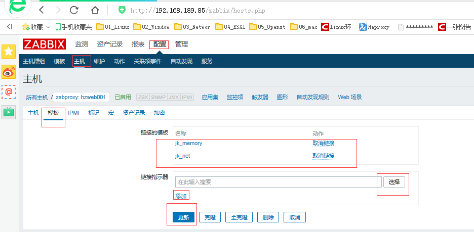
Task: Click the browser back arrow
Action: tap(42, 10)
